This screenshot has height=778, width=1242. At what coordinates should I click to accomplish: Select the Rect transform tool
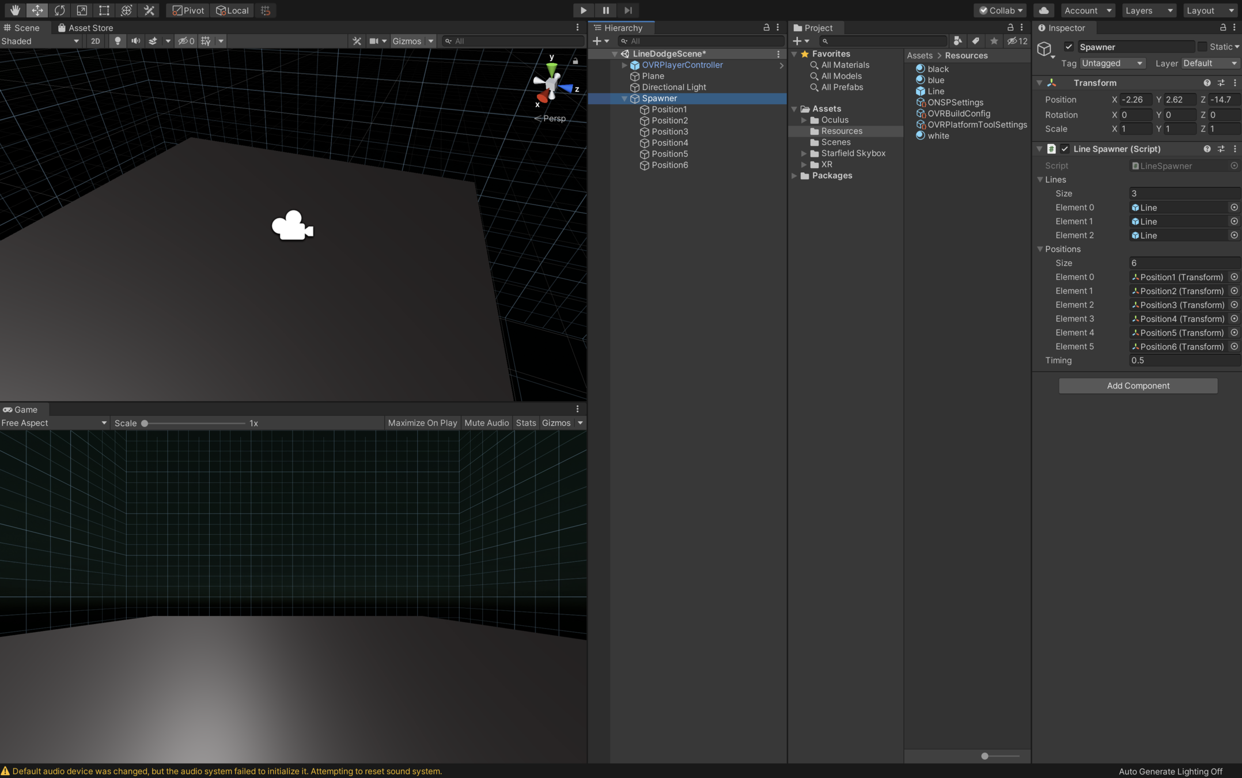click(104, 10)
